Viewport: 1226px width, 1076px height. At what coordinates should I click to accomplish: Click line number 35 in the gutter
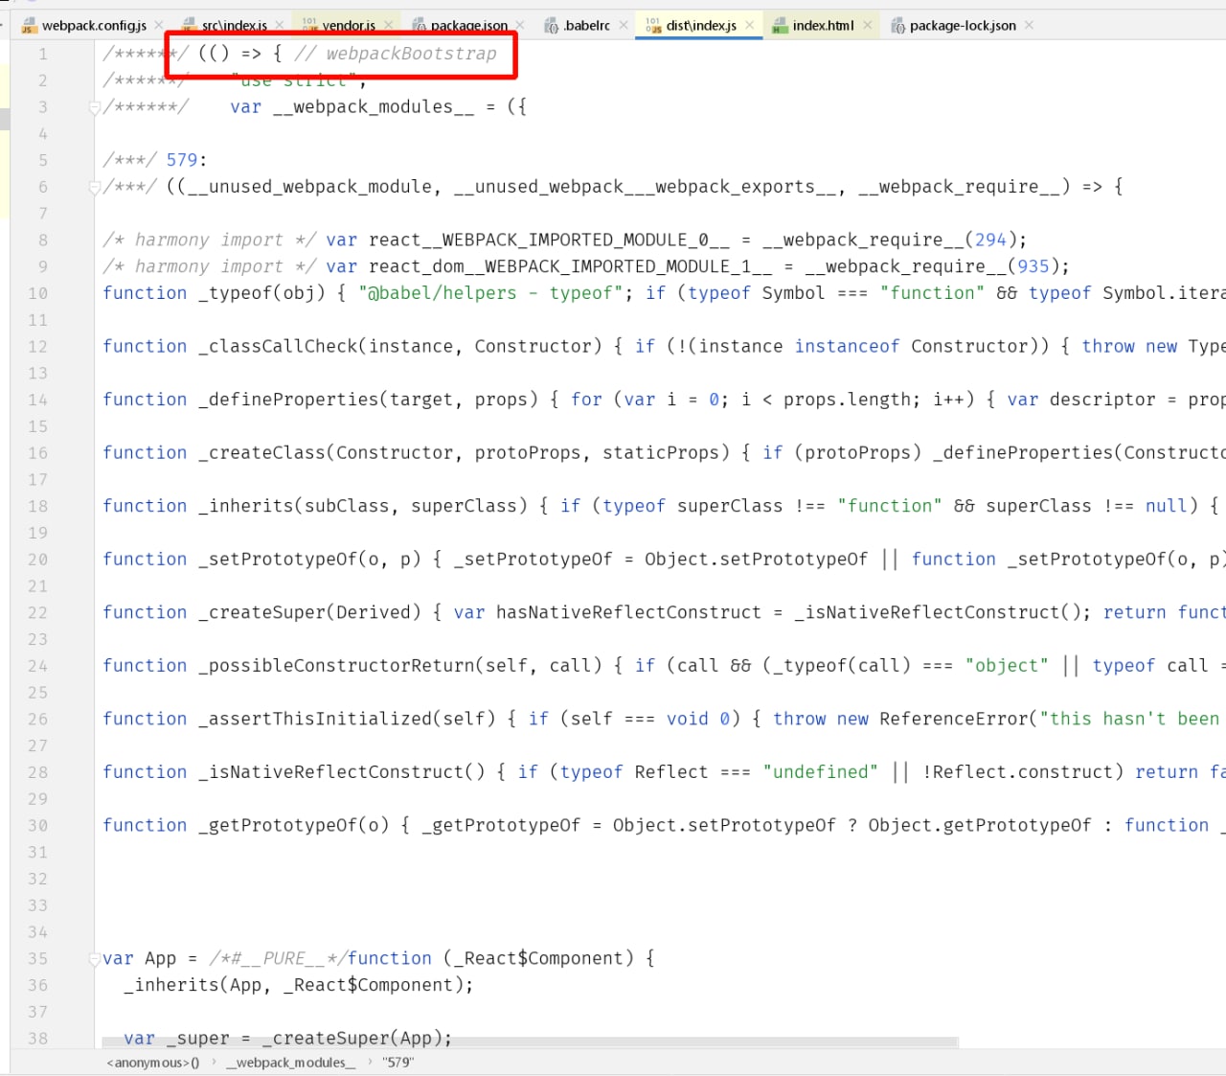[37, 958]
